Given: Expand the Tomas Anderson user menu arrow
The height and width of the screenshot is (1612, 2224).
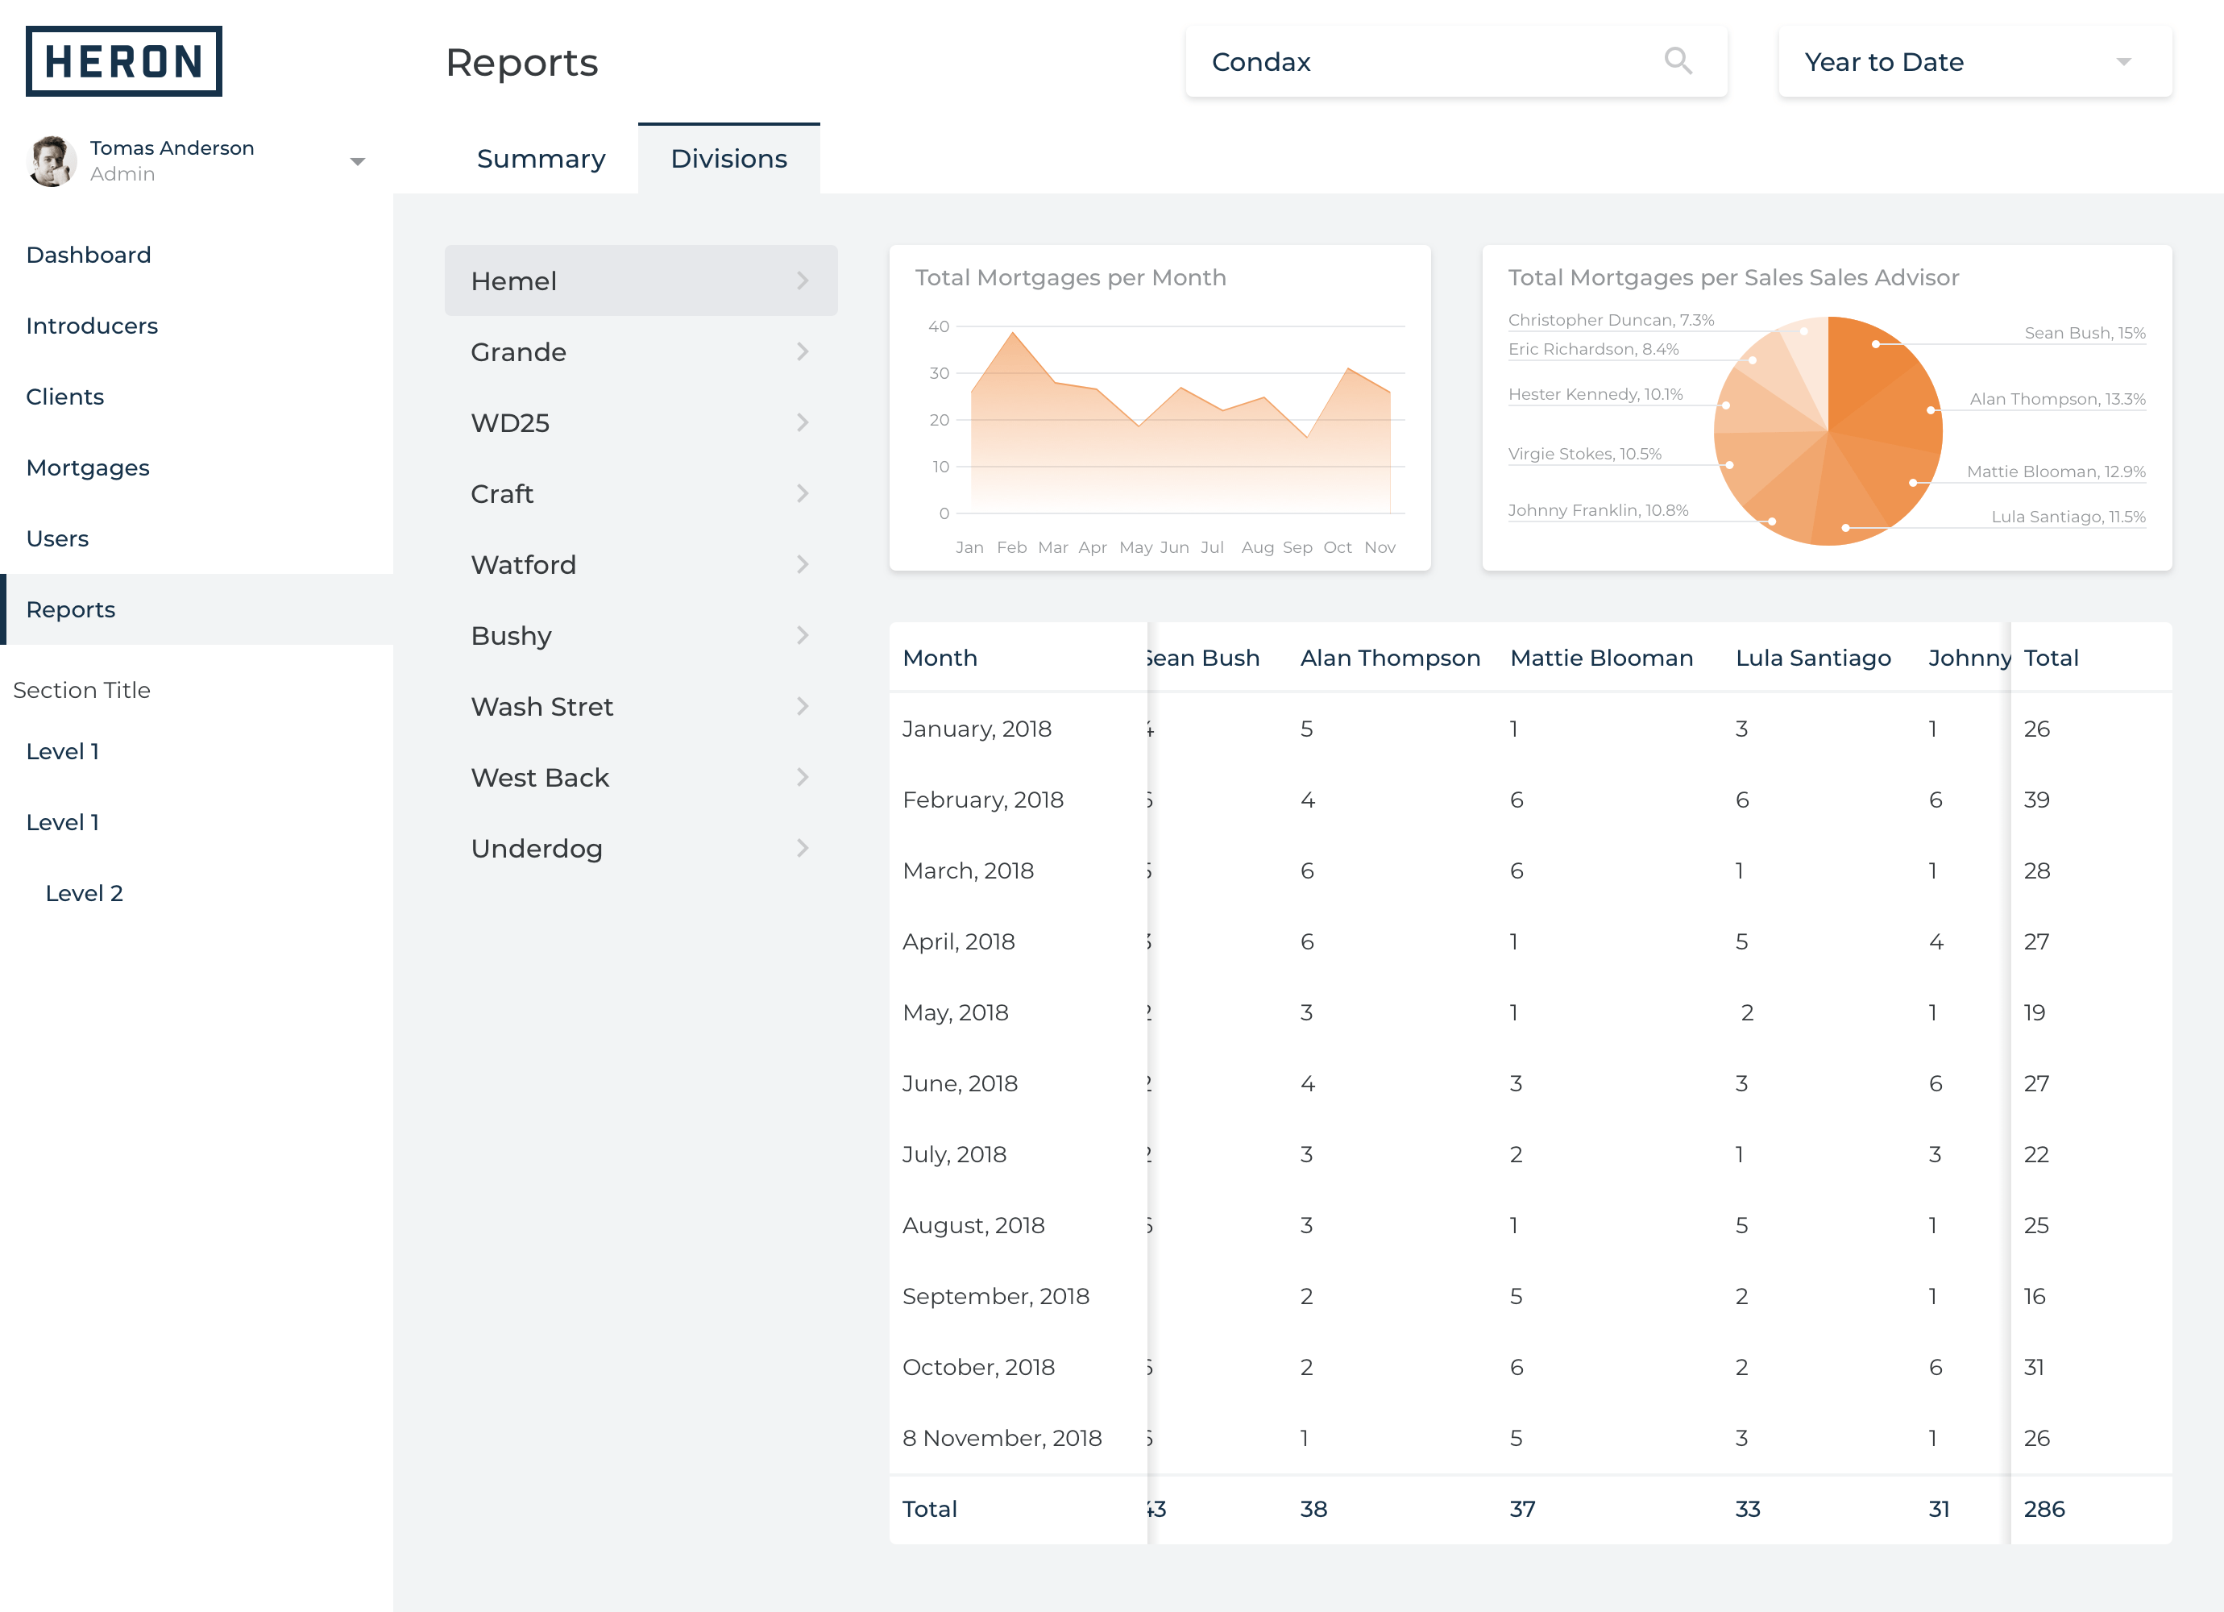Looking at the screenshot, I should tap(357, 161).
